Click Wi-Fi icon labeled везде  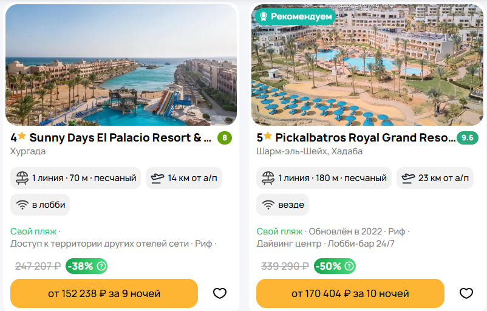268,205
